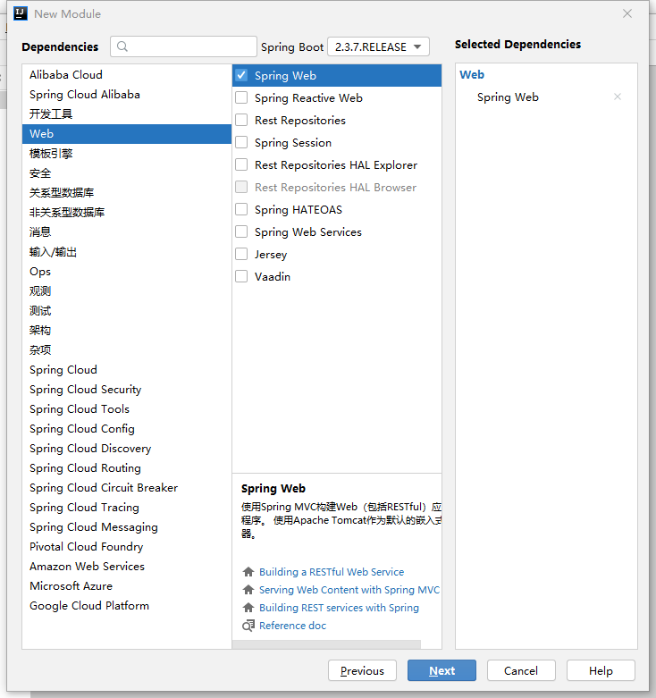Select the 杂项 category
656x698 pixels.
[127, 349]
